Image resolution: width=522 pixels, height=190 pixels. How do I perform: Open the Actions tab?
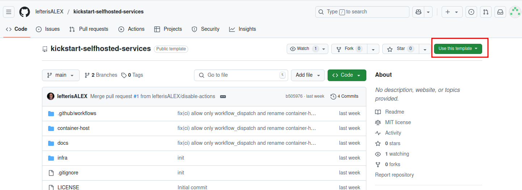pos(131,29)
